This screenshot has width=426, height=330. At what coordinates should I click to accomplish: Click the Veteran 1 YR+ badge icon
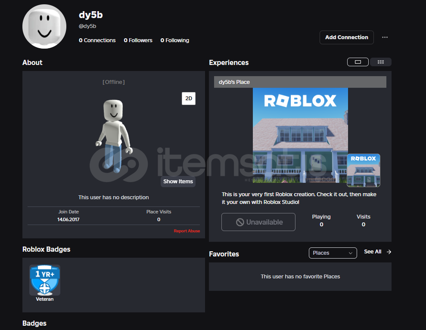(45, 280)
